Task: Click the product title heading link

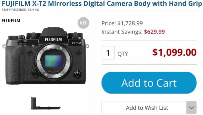Action: [x=102, y=4]
